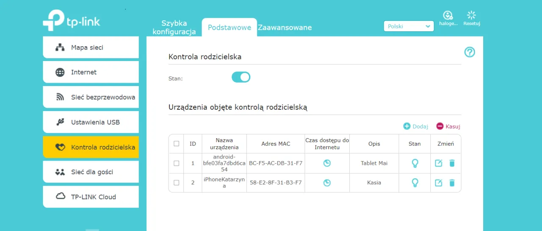The width and height of the screenshot is (542, 231).
Task: Click the wireless signal icon
Action: coord(60,97)
